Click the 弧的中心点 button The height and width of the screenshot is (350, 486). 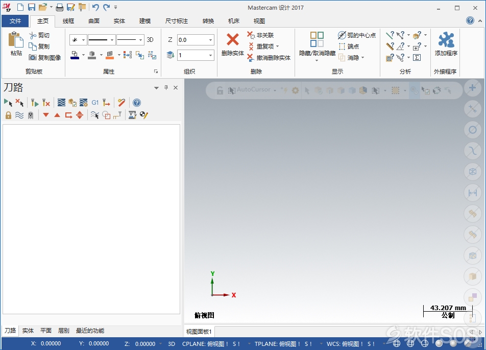[x=357, y=35]
